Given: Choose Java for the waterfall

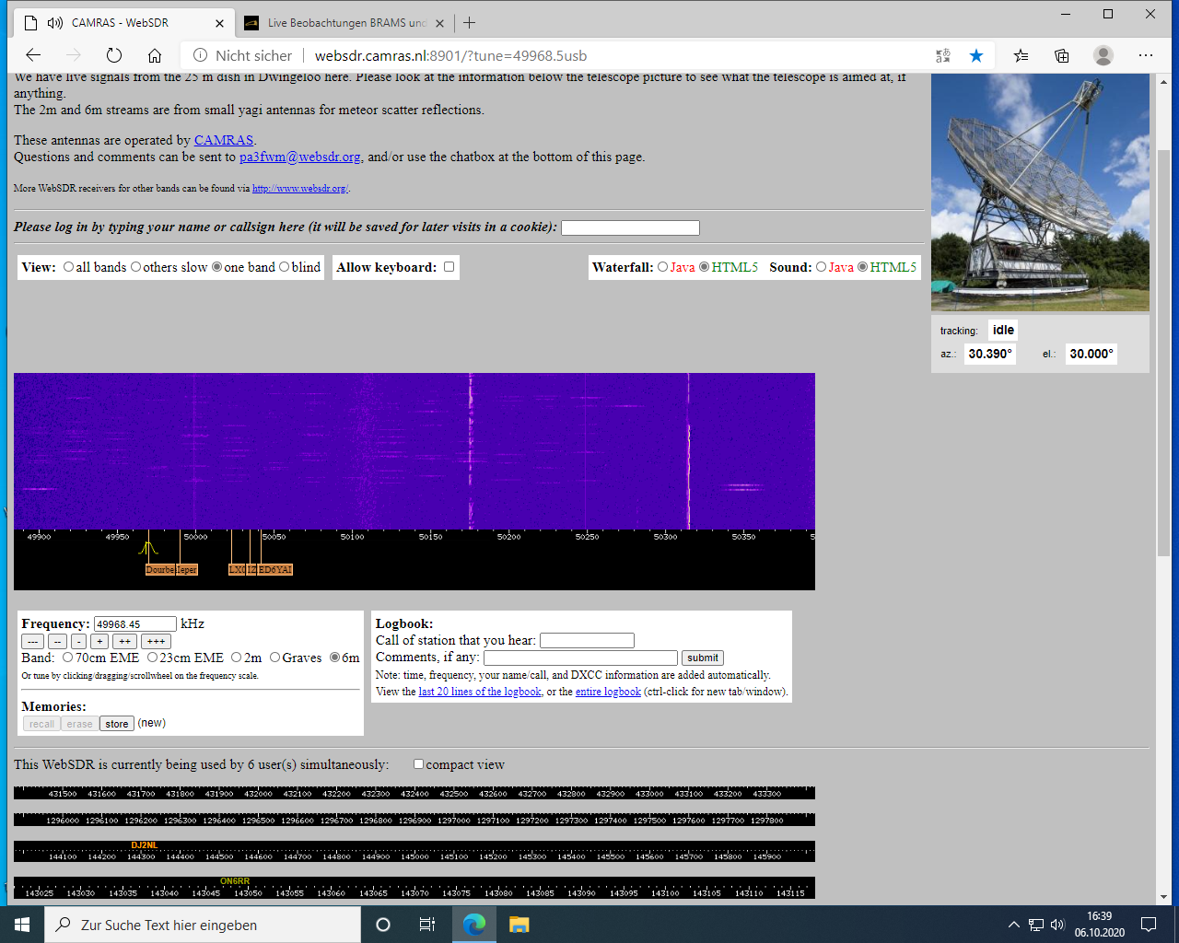Looking at the screenshot, I should pos(662,267).
